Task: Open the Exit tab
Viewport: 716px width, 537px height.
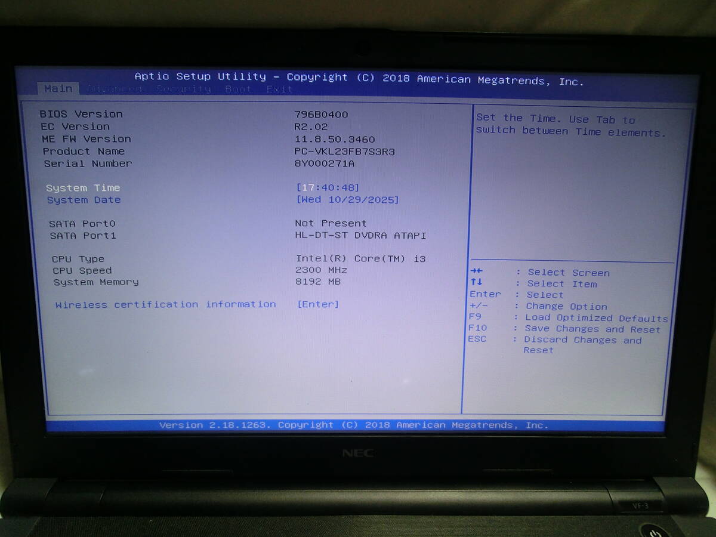Action: (x=279, y=89)
